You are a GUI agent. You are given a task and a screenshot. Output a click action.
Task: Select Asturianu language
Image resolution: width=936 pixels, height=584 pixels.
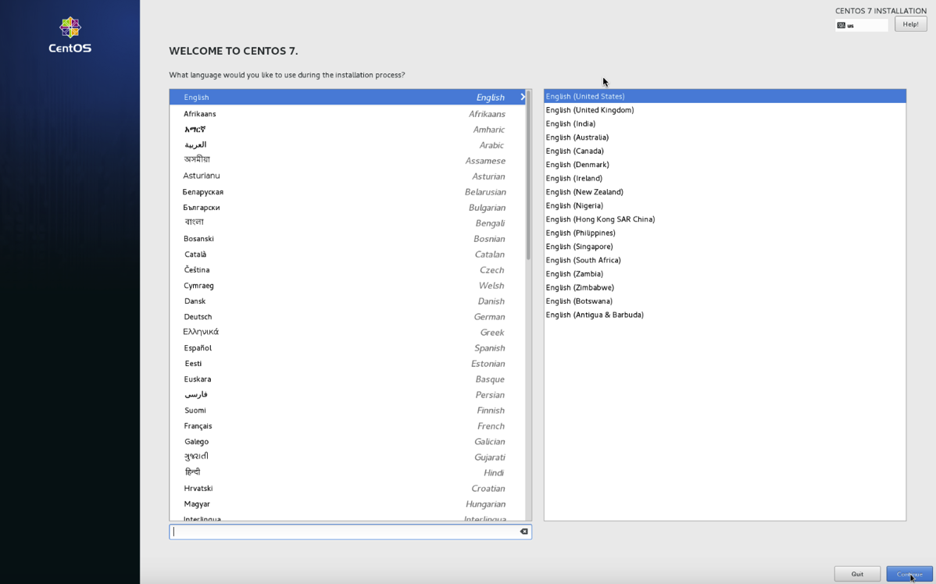click(348, 176)
